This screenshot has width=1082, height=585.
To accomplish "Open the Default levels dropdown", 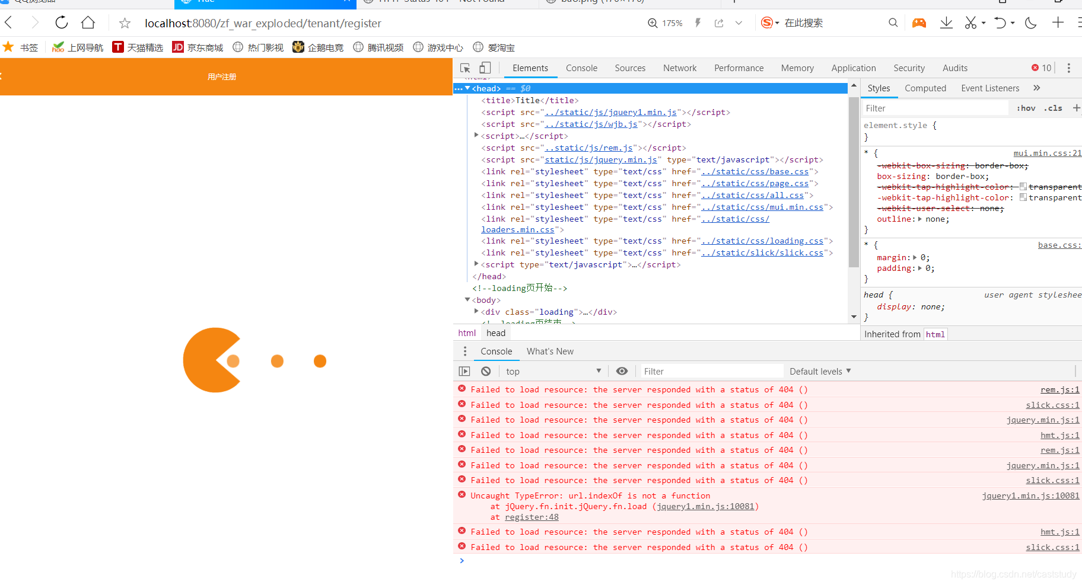I will pyautogui.click(x=820, y=371).
